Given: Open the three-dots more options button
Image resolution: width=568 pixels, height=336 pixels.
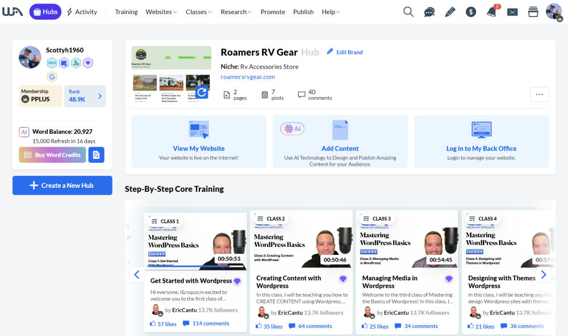Looking at the screenshot, I should tap(540, 94).
